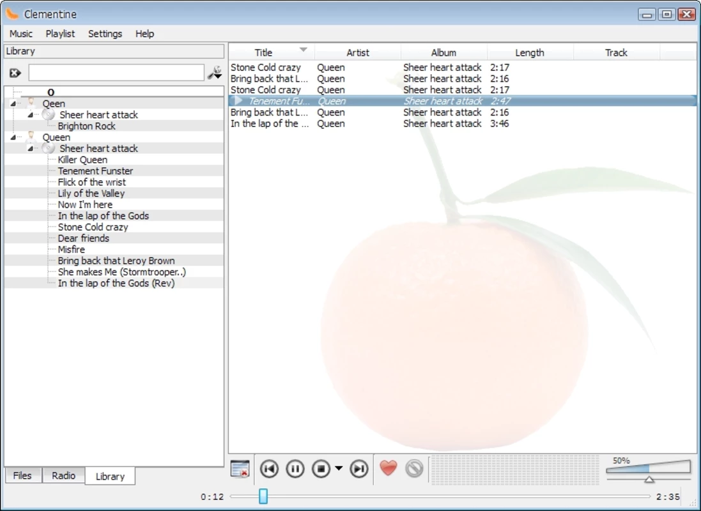Select Killer Queen in the library
The image size is (701, 511).
coord(82,160)
